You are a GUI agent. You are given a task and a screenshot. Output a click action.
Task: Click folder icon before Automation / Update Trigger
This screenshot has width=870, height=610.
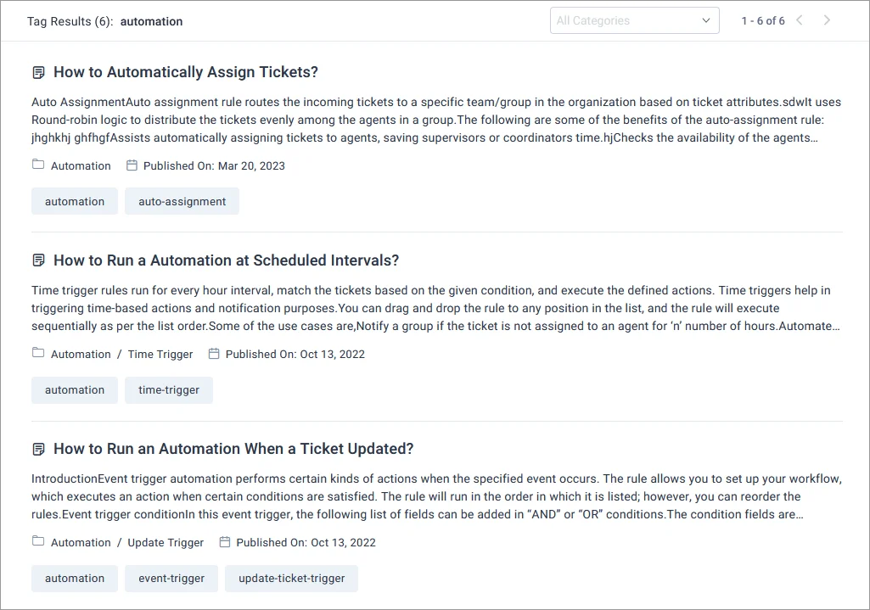coord(38,542)
